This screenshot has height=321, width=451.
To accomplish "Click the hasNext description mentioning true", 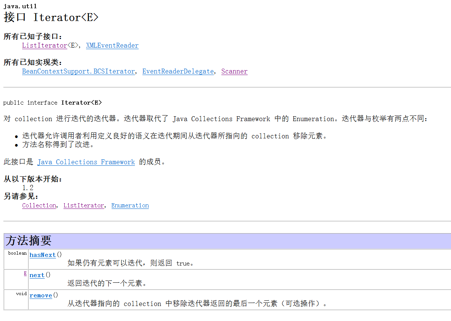I will click(x=131, y=263).
